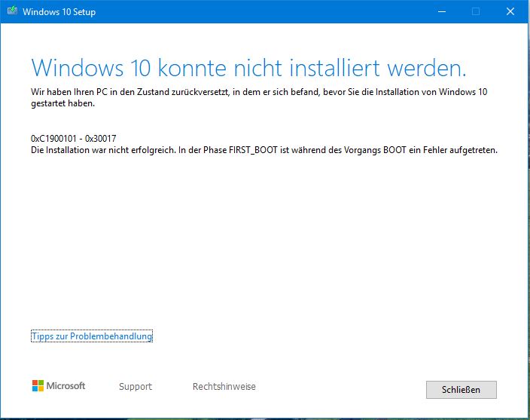
Task: Open the Tipps zur Problembehandlung link
Action: 92,336
